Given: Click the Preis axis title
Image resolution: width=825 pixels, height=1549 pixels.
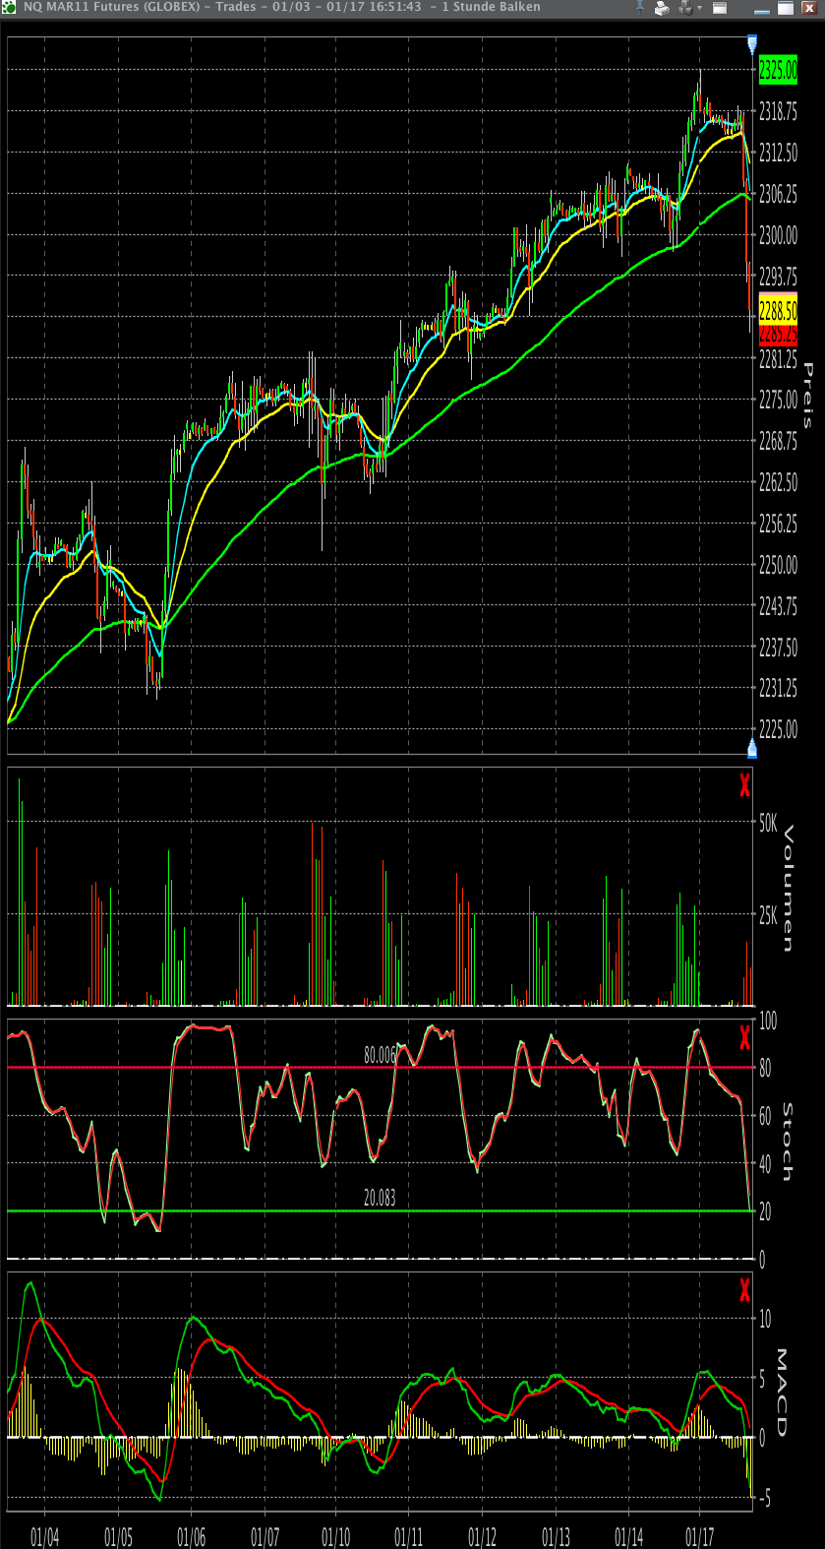Looking at the screenshot, I should (x=808, y=396).
